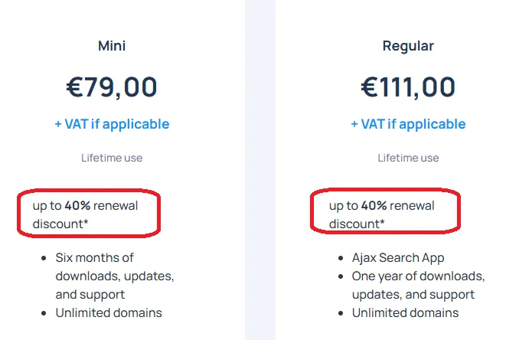Image resolution: width=506 pixels, height=340 pixels.
Task: Open Regular plan's VAT if applicable link
Action: [408, 124]
